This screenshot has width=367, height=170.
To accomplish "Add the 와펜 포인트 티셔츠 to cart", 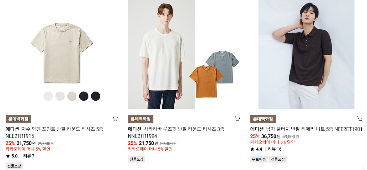I will (x=115, y=119).
